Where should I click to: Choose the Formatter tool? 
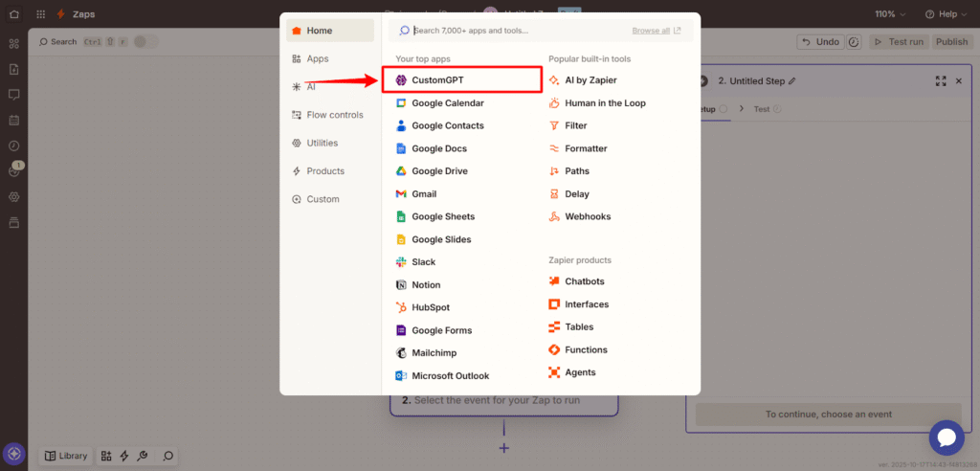tap(577, 149)
